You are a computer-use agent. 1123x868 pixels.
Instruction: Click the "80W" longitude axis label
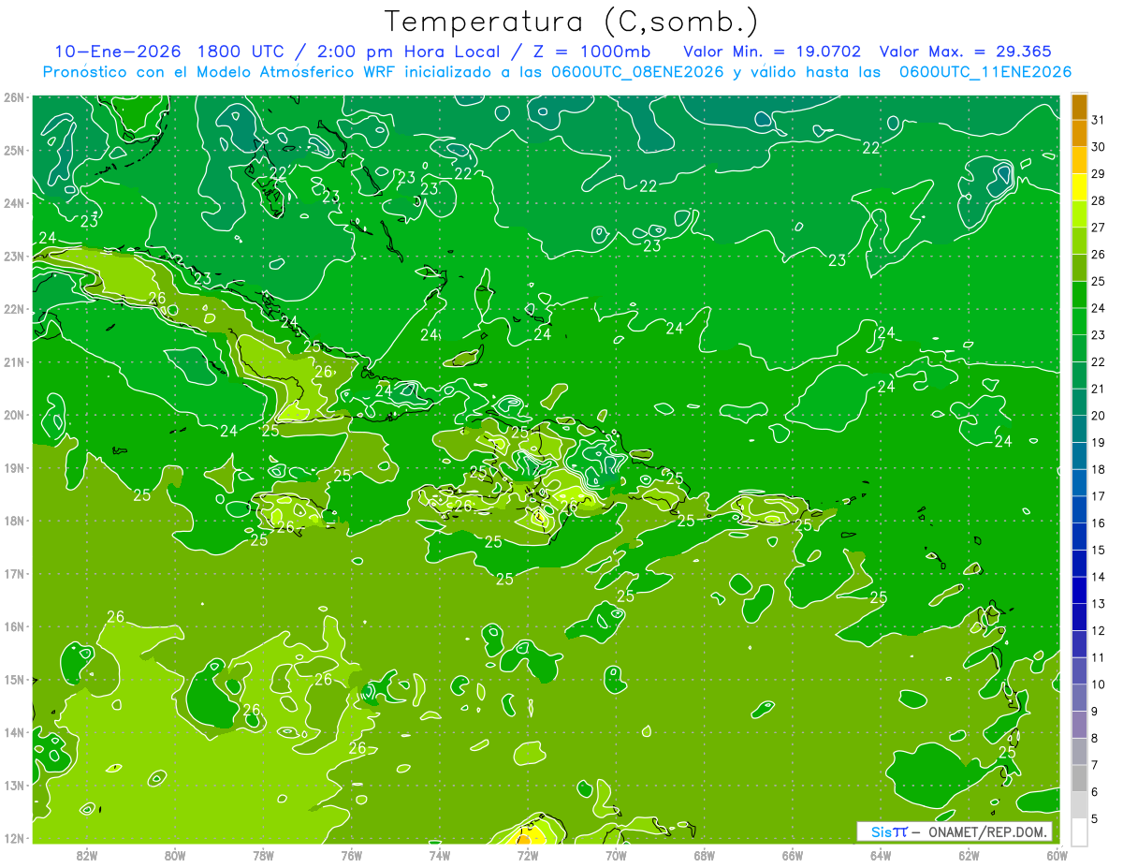pos(175,854)
